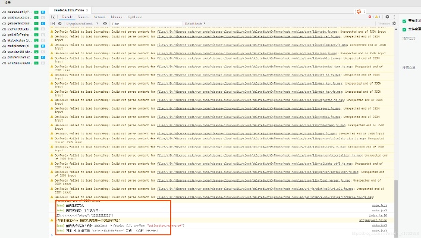Viewport: 421px width, 238px height.
Task: Click grey badge on getListByPaging row
Action: pyautogui.click(x=43, y=35)
